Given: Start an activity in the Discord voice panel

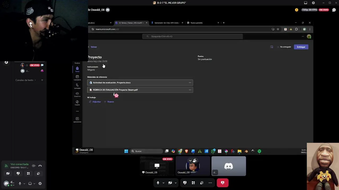Looking at the screenshot, I should (x=28, y=173).
